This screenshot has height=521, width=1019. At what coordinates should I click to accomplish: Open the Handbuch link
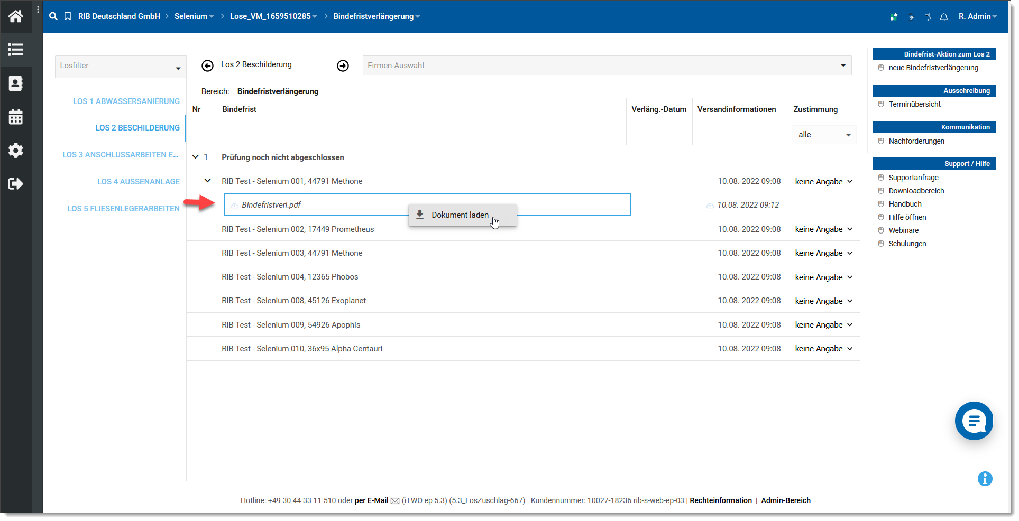coord(905,204)
